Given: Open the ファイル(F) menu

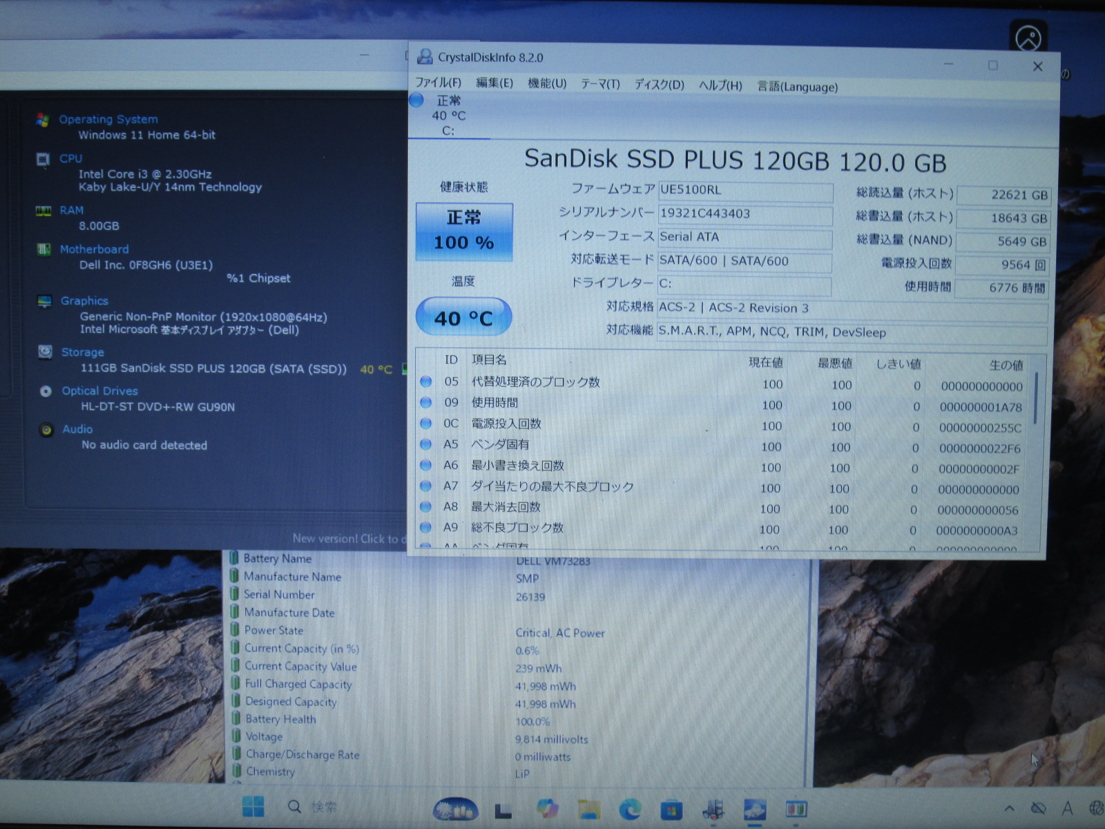Looking at the screenshot, I should pos(438,82).
